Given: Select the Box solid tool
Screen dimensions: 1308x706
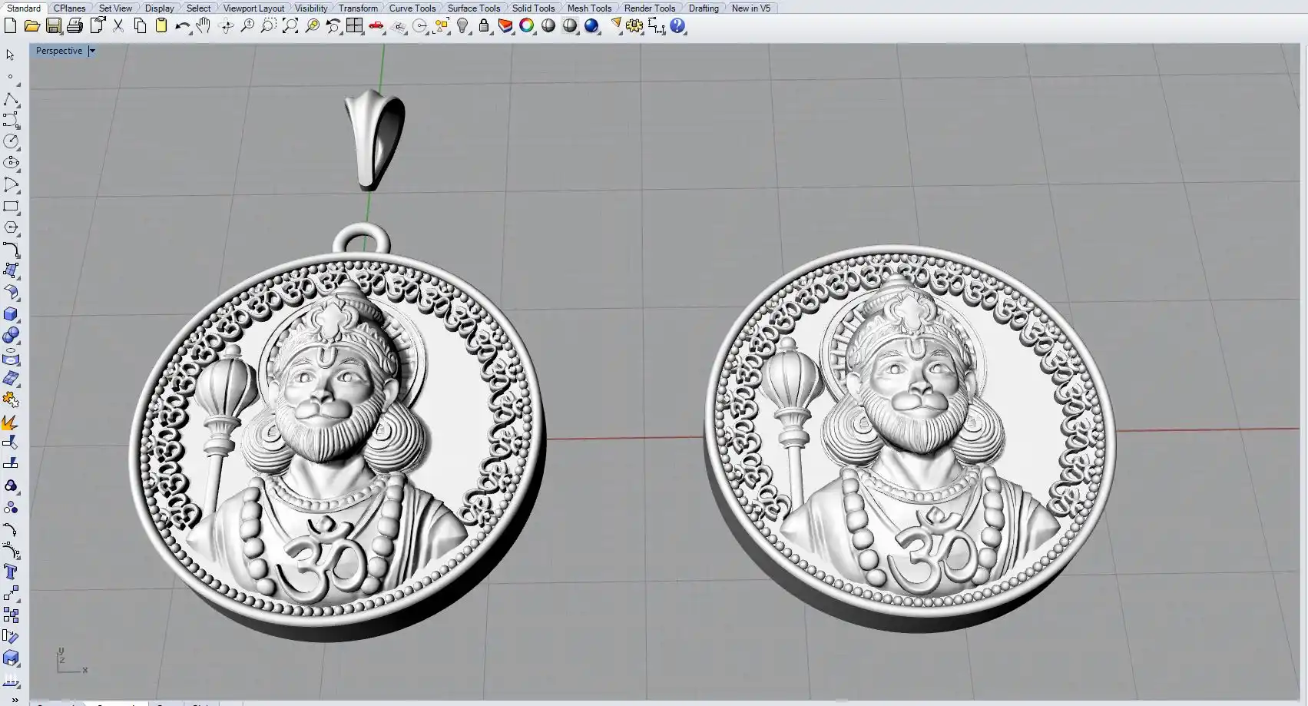Looking at the screenshot, I should click(11, 314).
